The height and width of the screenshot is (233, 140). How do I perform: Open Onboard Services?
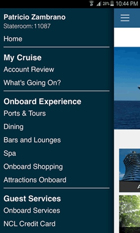click(32, 210)
